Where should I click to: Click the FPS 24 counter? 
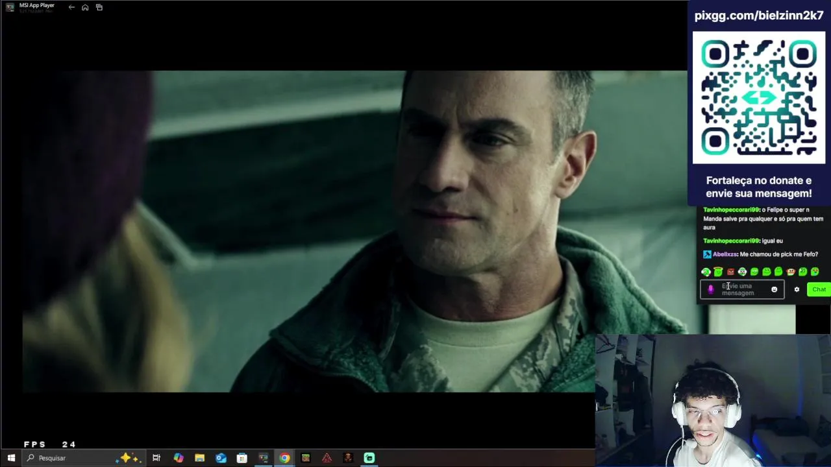point(50,444)
